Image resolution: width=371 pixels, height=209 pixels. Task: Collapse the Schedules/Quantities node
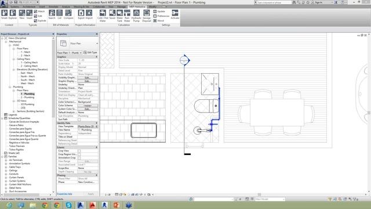click(x=2, y=118)
